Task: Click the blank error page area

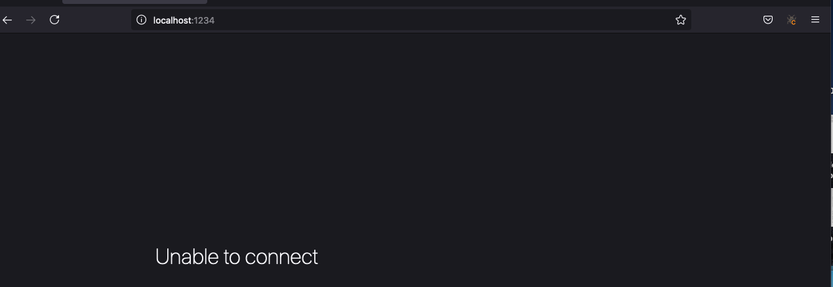Action: click(413, 131)
